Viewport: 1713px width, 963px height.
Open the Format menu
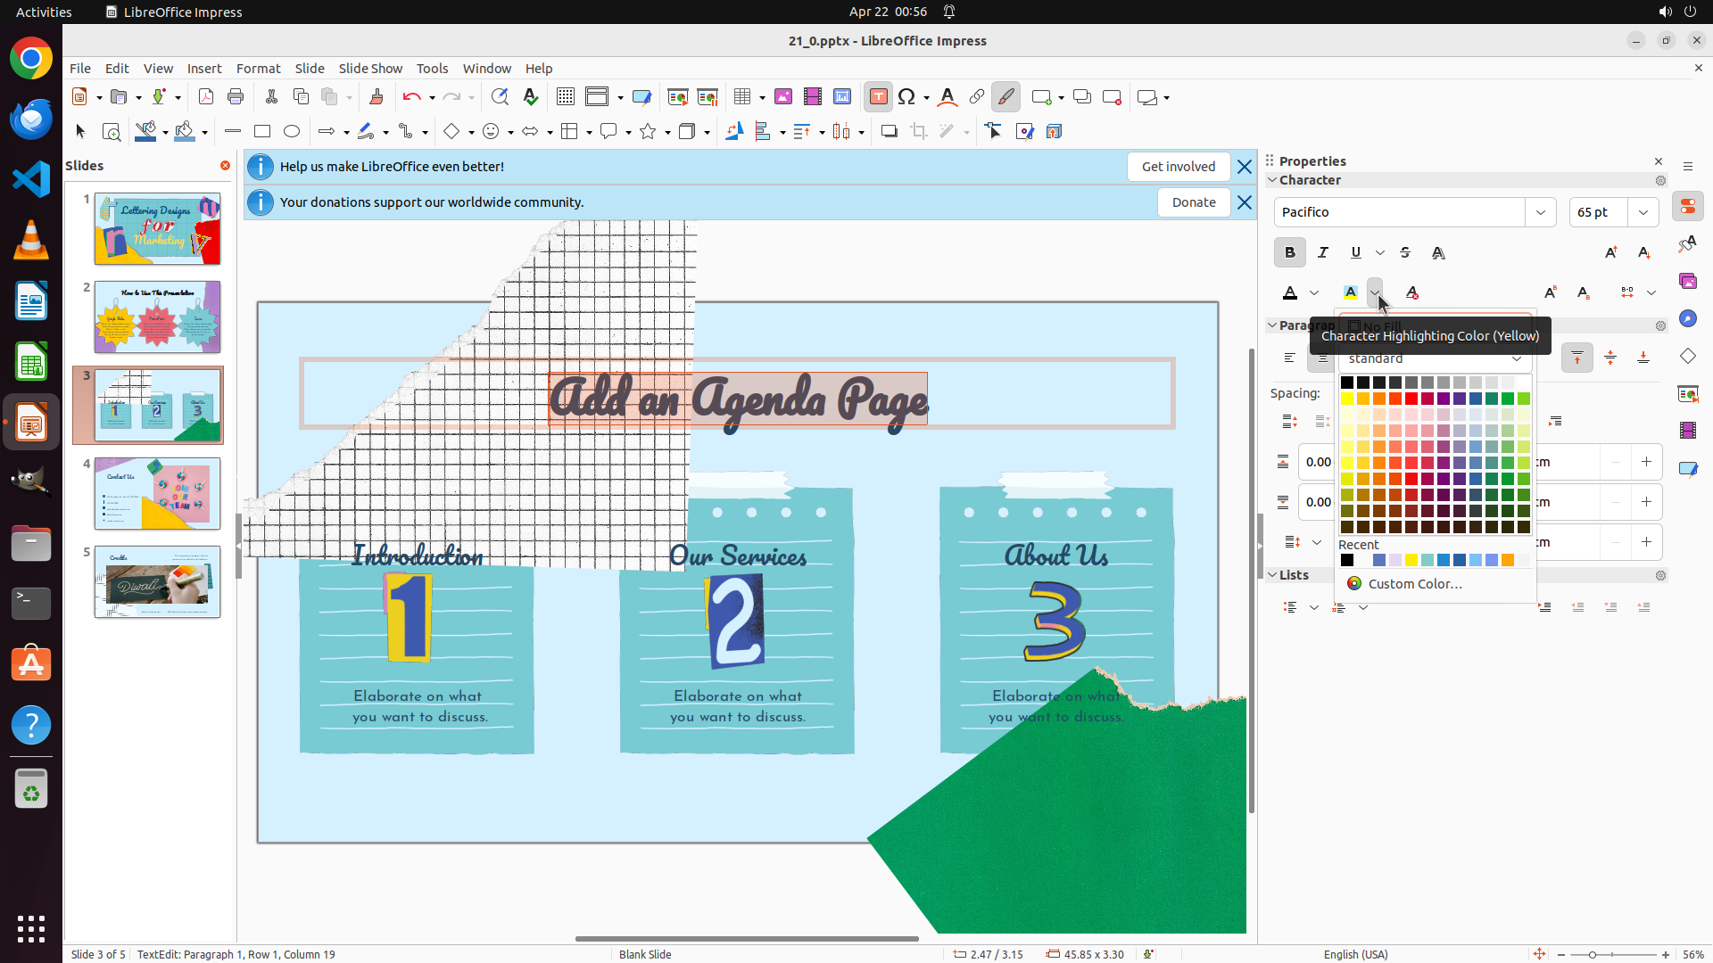[x=258, y=69]
